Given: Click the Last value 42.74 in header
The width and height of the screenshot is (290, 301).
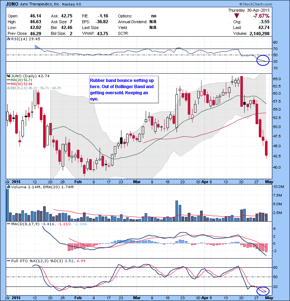Looking at the screenshot, I should pos(264,28).
